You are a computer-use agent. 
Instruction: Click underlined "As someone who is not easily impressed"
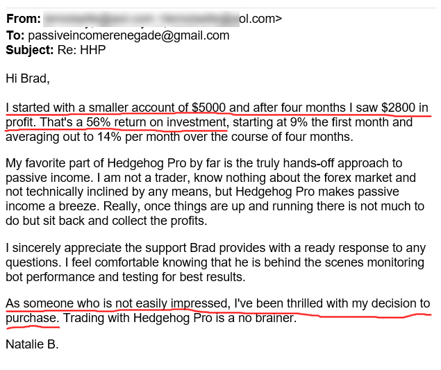point(116,304)
